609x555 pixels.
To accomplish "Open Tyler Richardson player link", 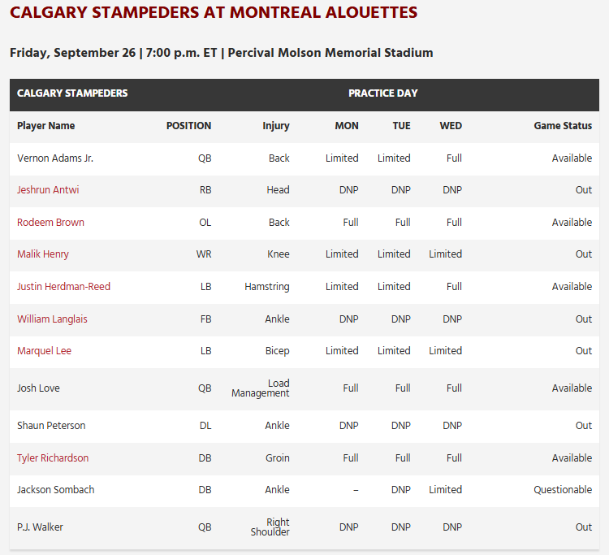I will click(x=53, y=458).
